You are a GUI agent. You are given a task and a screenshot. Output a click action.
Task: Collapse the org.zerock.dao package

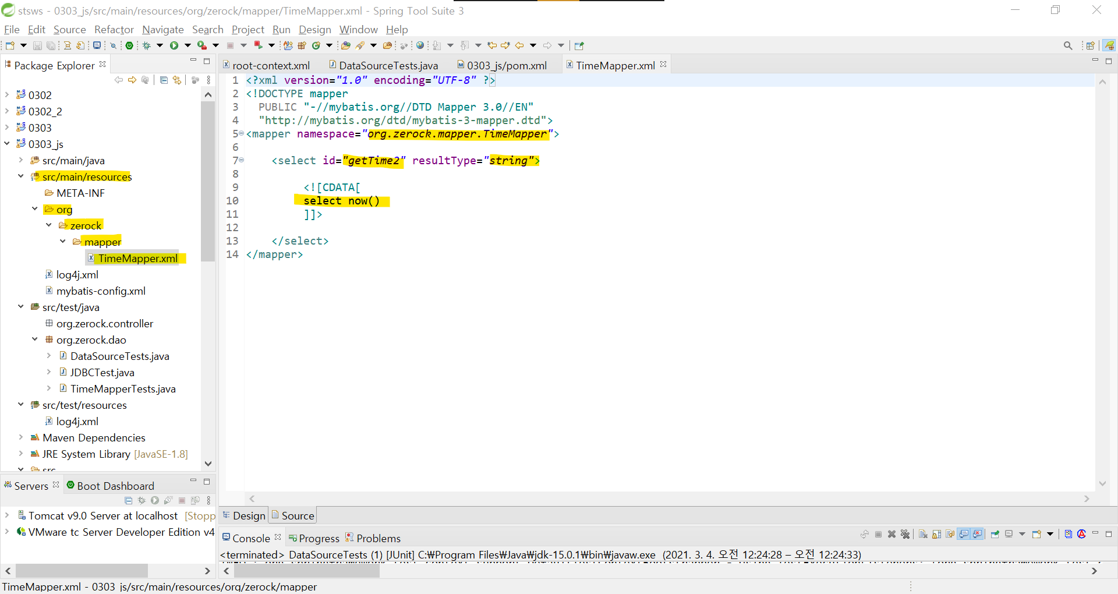(34, 340)
